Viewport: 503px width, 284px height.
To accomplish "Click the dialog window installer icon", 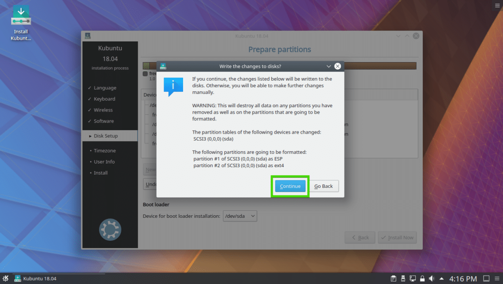I will pos(163,66).
